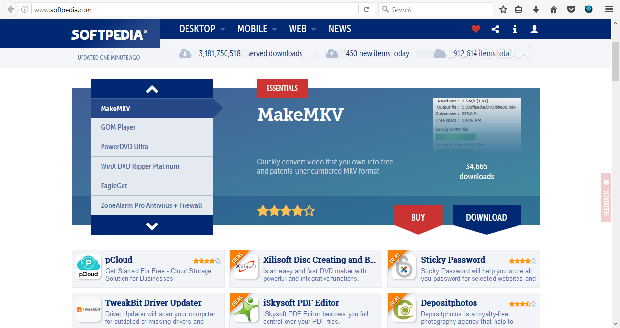Click the blue DOWNLOAD button
The height and width of the screenshot is (328, 620).
click(x=487, y=218)
